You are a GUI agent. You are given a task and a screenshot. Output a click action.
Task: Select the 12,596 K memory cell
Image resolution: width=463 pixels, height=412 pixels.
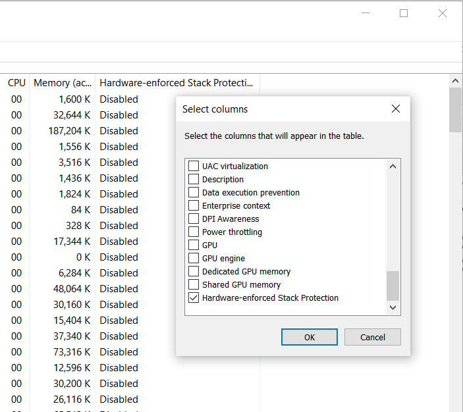click(72, 368)
